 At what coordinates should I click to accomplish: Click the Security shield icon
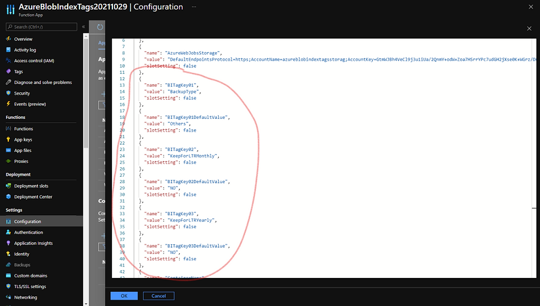click(8, 93)
